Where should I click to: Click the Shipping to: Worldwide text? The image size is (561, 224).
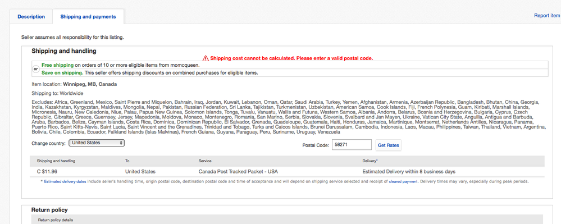point(57,93)
